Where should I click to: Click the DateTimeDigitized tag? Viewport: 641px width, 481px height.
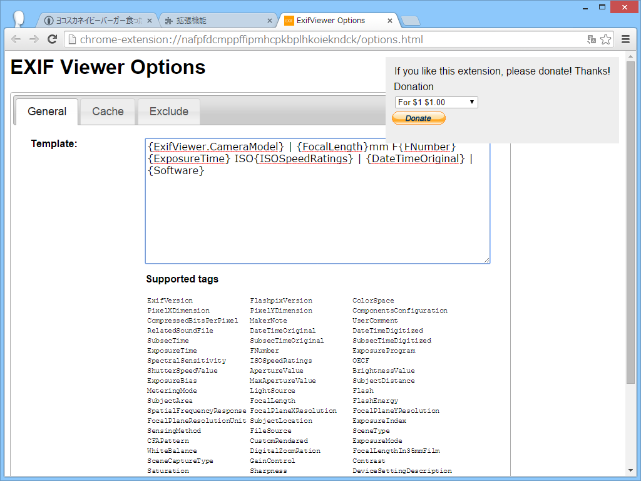(387, 331)
